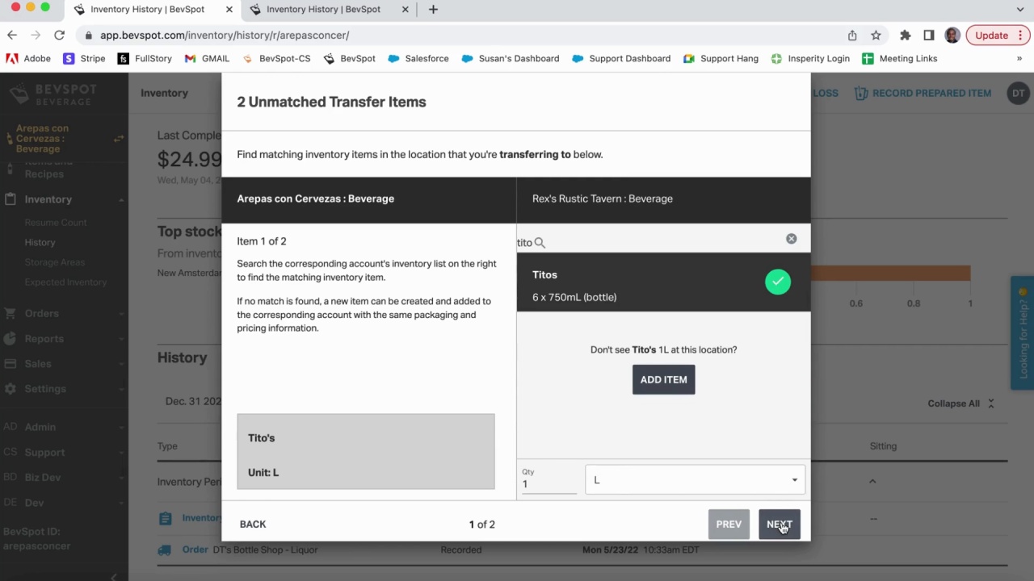
Task: Open GMAIL bookmark
Action: click(208, 59)
